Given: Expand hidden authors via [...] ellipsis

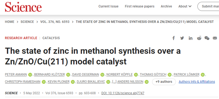Looking at the screenshot, I should coord(114,82).
